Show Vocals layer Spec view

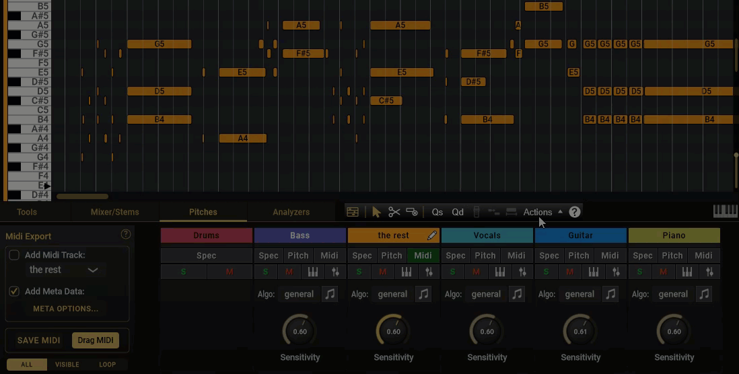click(456, 256)
